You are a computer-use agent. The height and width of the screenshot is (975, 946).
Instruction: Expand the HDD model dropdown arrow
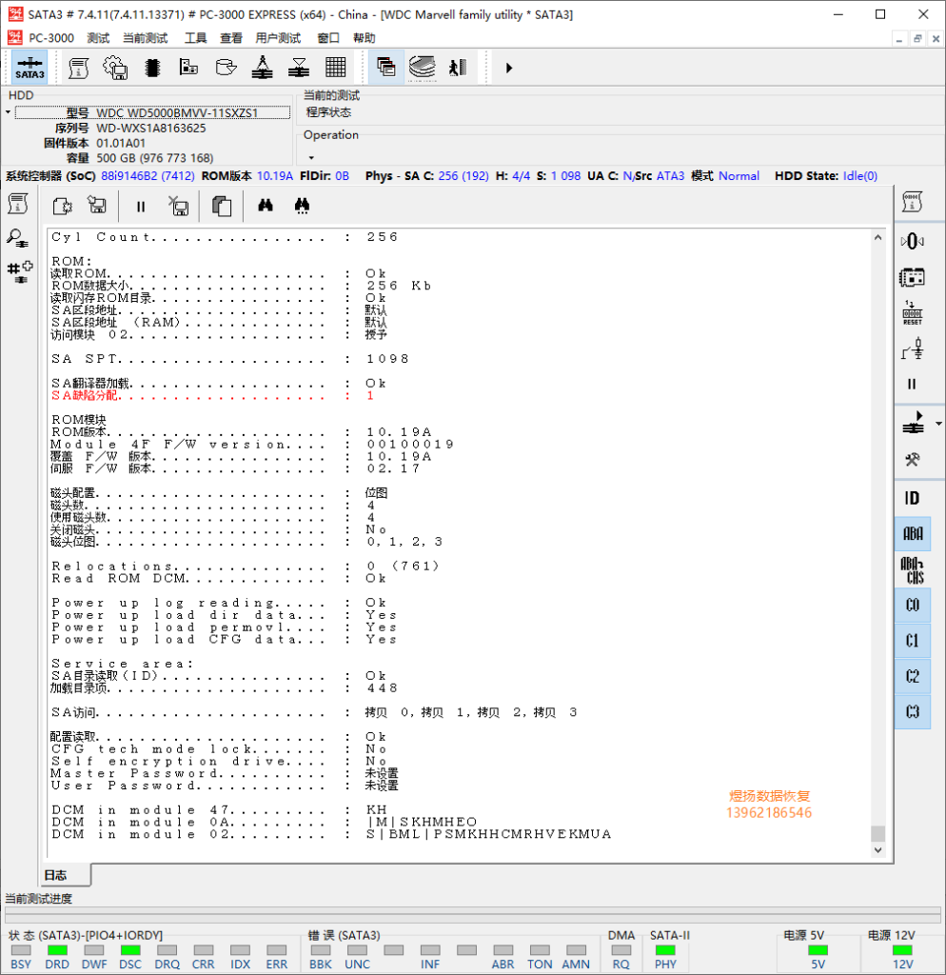pyautogui.click(x=8, y=112)
